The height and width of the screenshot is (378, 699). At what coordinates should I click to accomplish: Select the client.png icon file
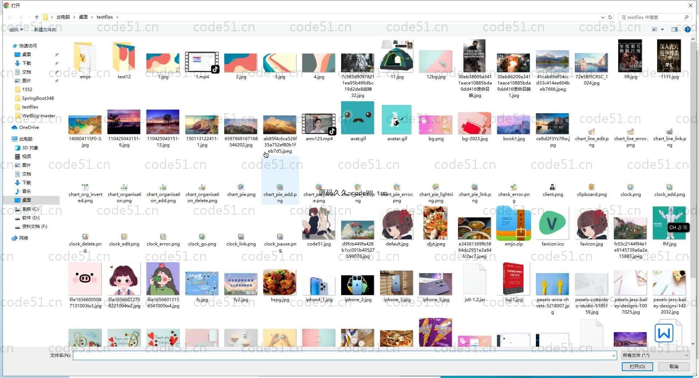coord(553,187)
